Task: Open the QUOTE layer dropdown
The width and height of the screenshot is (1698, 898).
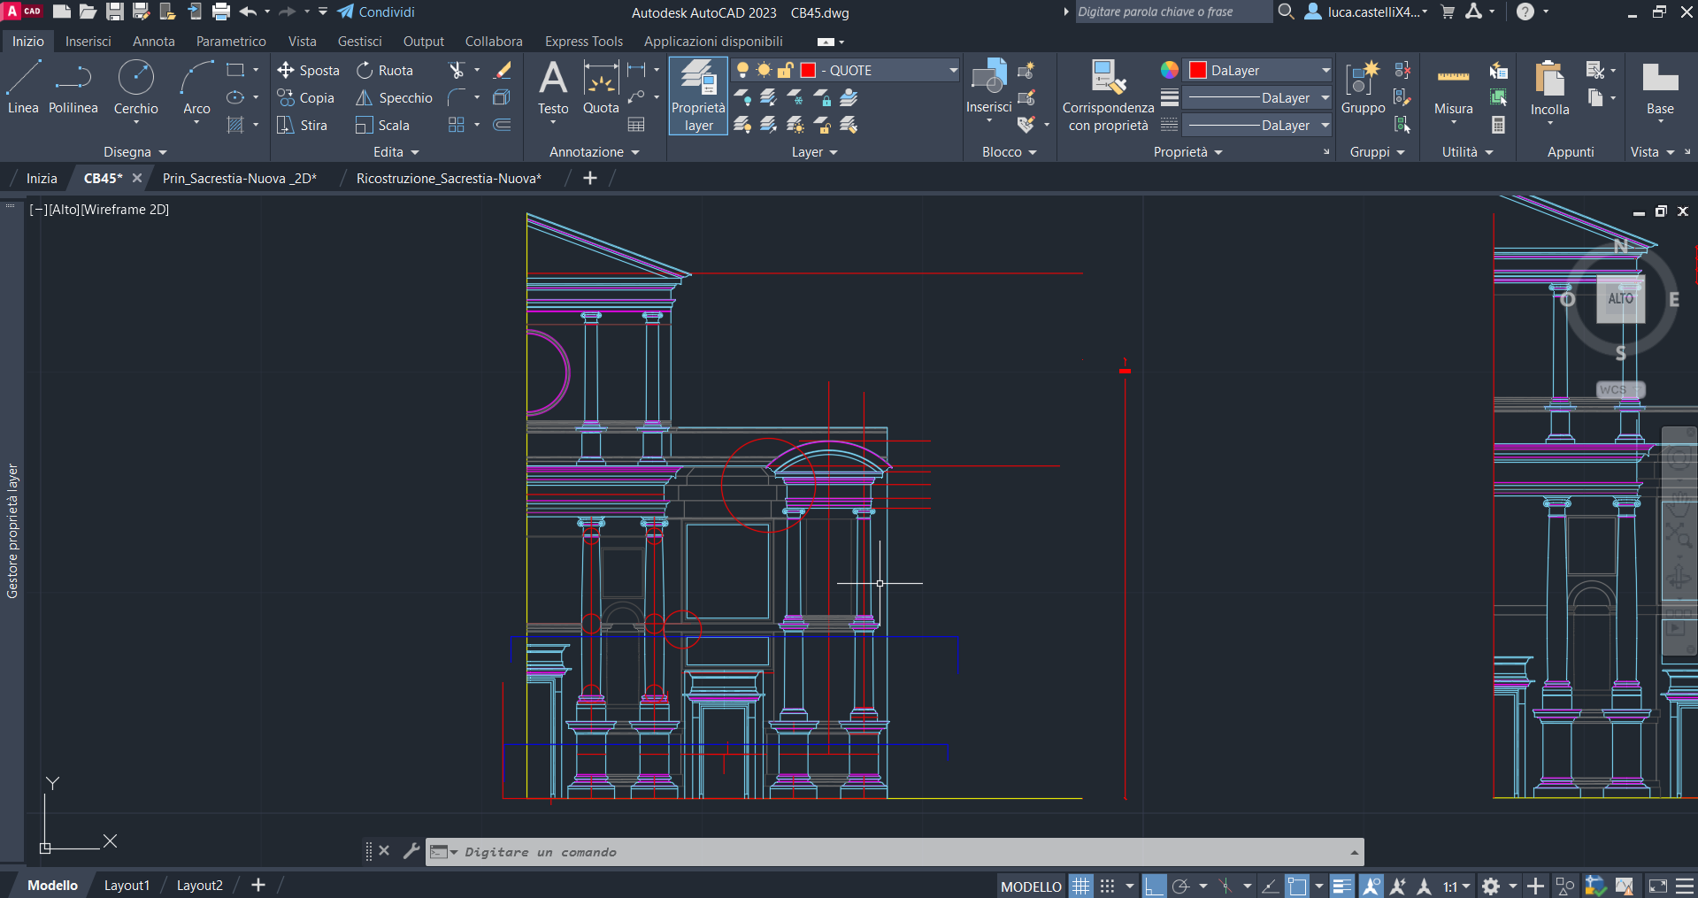Action: coord(952,71)
